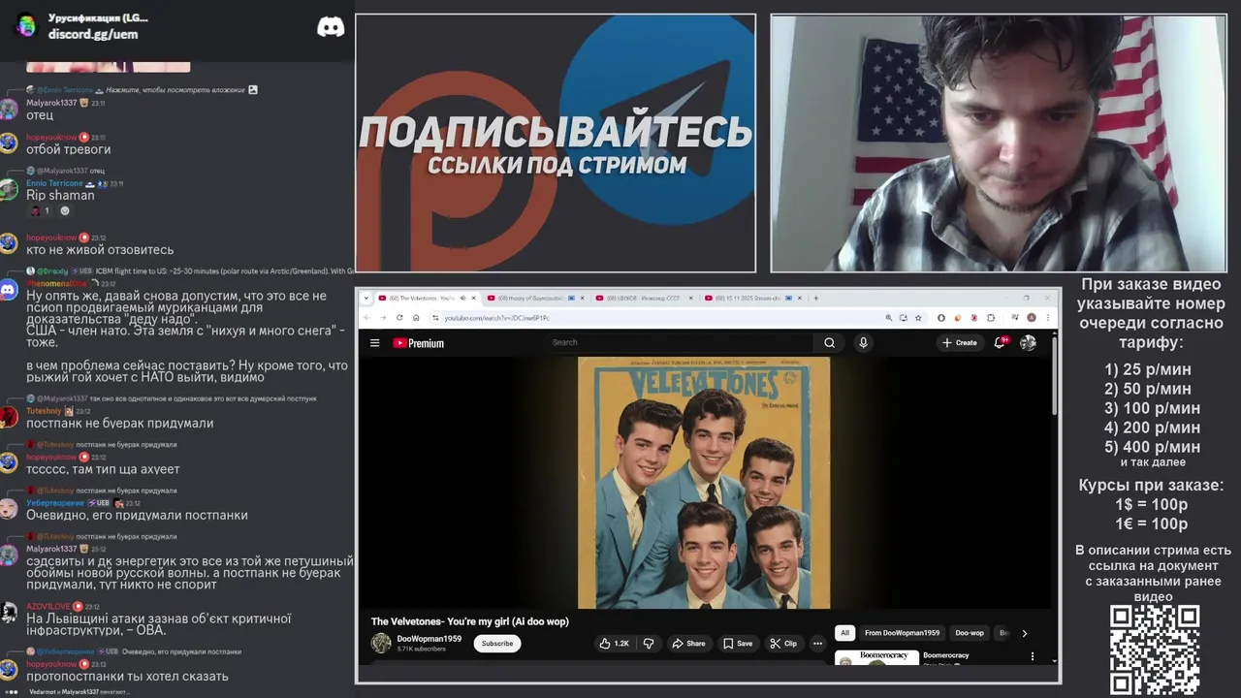1241x698 pixels.
Task: Click the youtube.com URL in address bar
Action: (497, 317)
